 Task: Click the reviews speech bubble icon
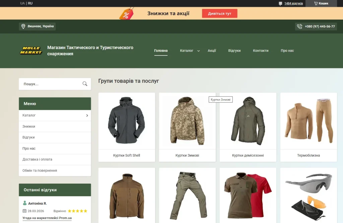pos(280,3)
